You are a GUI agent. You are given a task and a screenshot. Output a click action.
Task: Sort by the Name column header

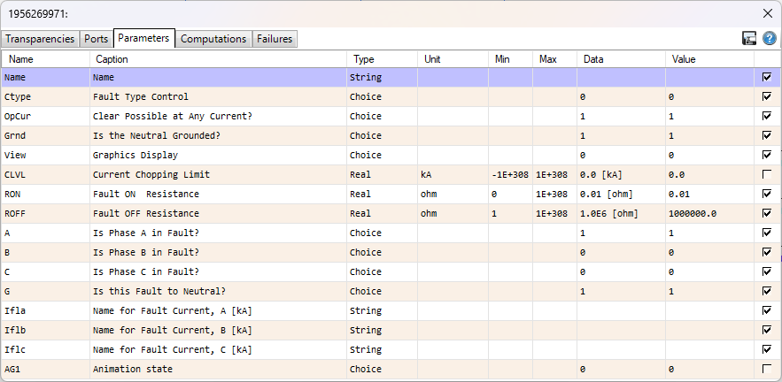coord(45,59)
